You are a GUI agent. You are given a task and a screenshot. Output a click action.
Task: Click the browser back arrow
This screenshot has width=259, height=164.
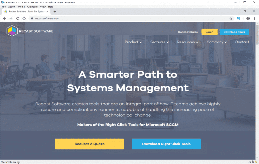coord(5,18)
